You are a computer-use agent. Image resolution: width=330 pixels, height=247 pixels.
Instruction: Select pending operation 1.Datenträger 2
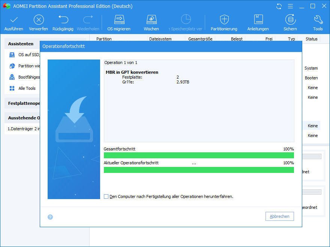(24, 129)
